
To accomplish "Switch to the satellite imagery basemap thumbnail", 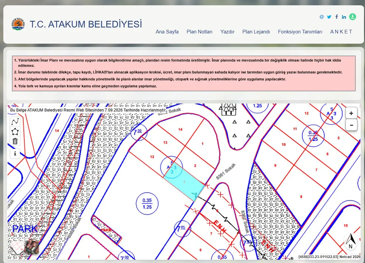I will click(x=32, y=247).
